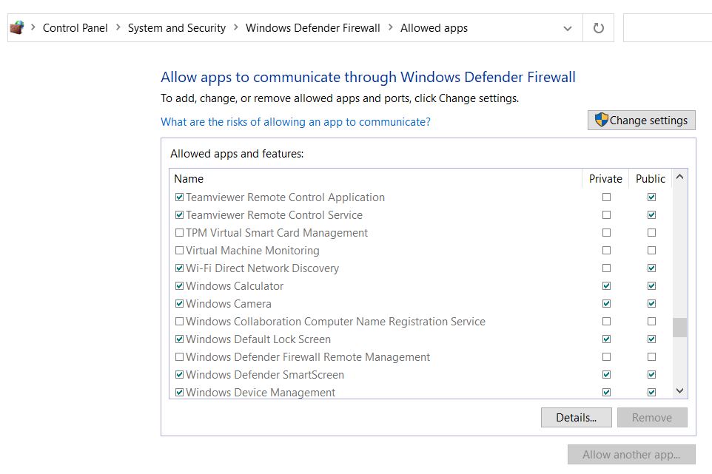Expand chevron before Control Panel breadcrumb
The height and width of the screenshot is (474, 712).
coord(33,27)
